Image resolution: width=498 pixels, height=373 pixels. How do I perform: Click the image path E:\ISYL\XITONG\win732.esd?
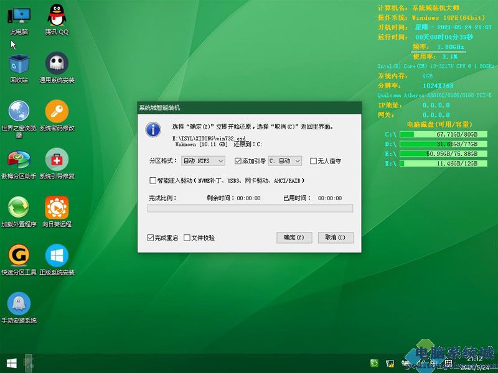click(x=209, y=138)
